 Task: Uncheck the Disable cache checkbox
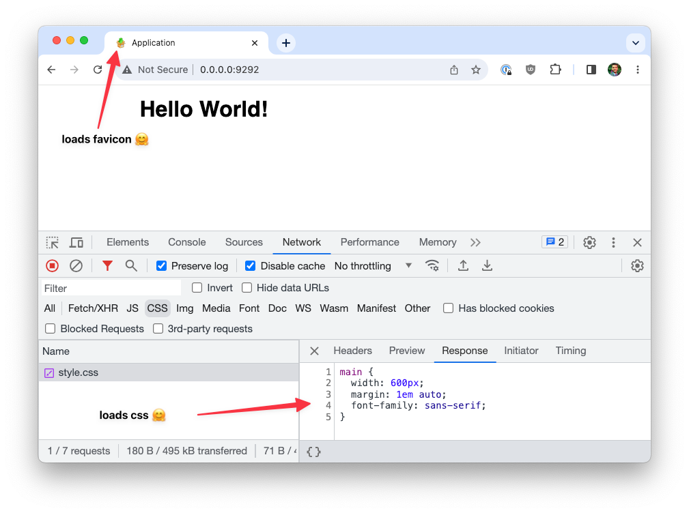coord(251,266)
